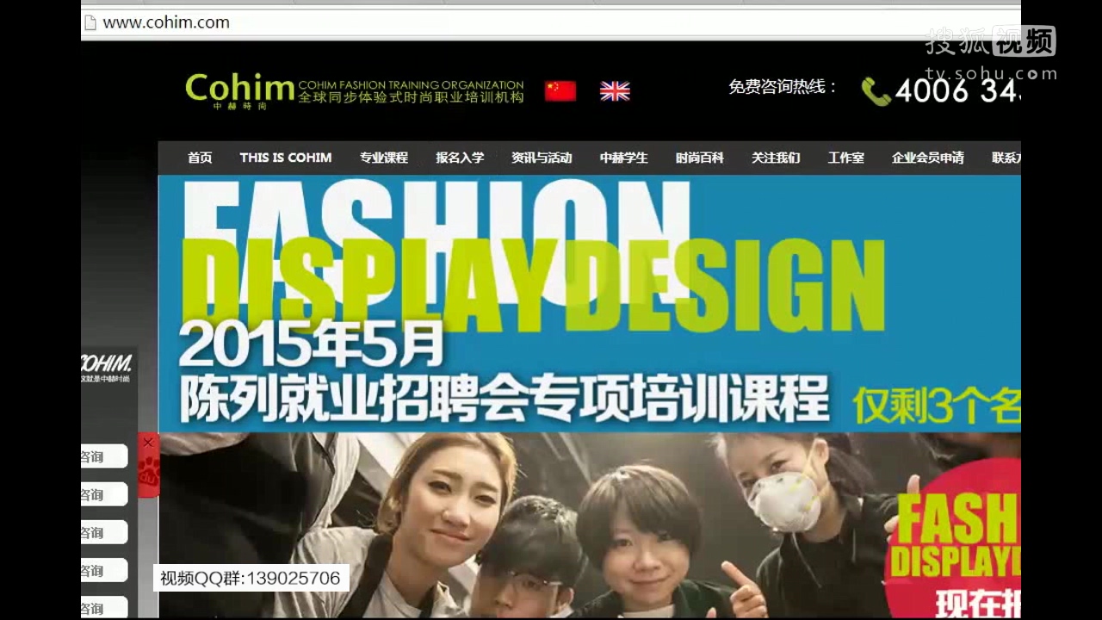
Task: Click the red Baidu paw icon tab
Action: (148, 473)
